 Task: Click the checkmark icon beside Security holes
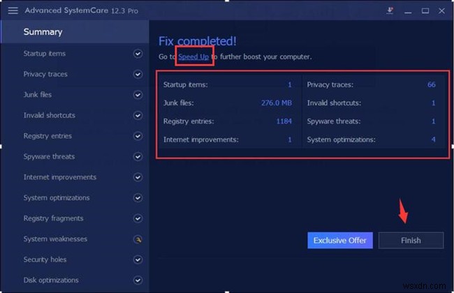click(138, 260)
